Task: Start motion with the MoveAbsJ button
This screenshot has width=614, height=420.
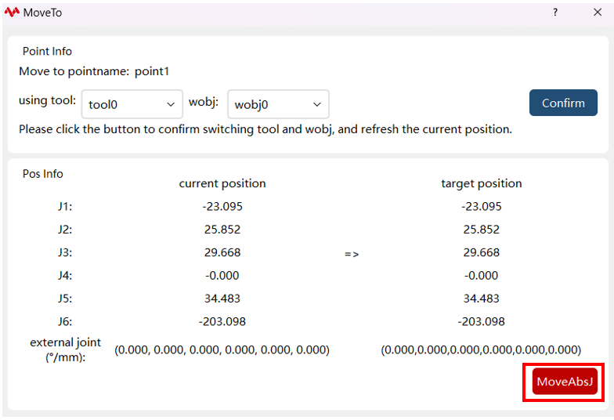Action: point(565,381)
